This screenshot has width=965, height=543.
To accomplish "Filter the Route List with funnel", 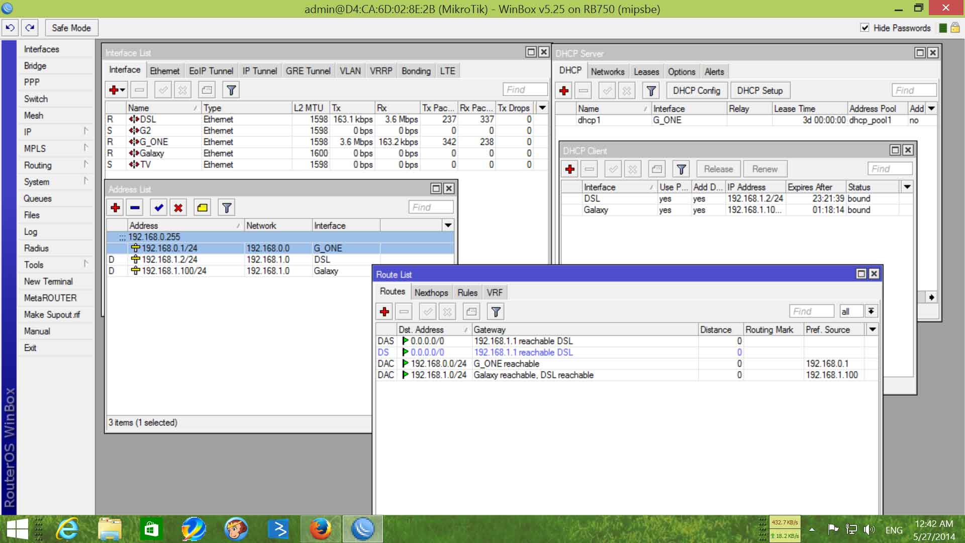I will [x=496, y=312].
